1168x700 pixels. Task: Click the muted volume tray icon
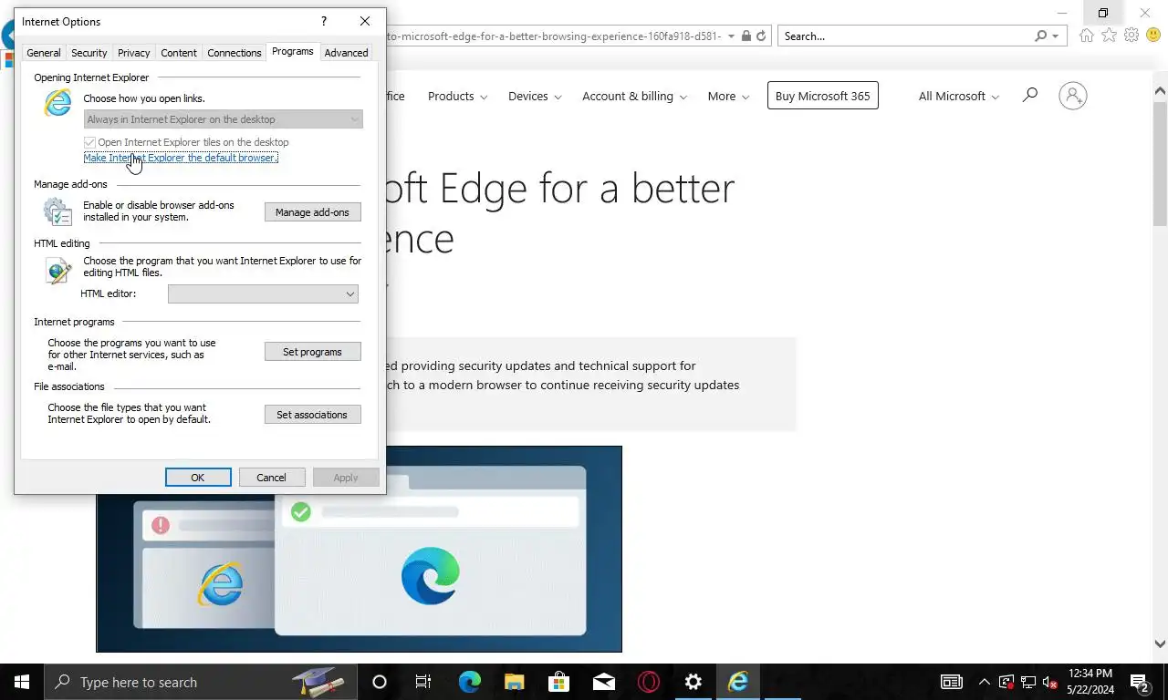point(1050,682)
